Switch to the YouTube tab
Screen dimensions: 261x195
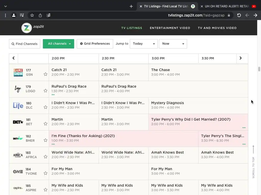coord(229,6)
